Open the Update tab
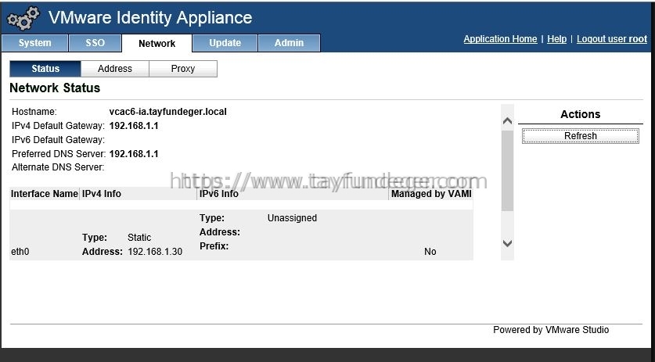The height and width of the screenshot is (362, 655). click(225, 43)
